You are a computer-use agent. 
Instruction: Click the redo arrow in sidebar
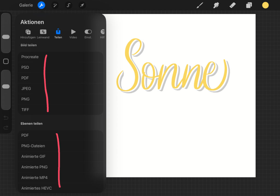pos(6,127)
